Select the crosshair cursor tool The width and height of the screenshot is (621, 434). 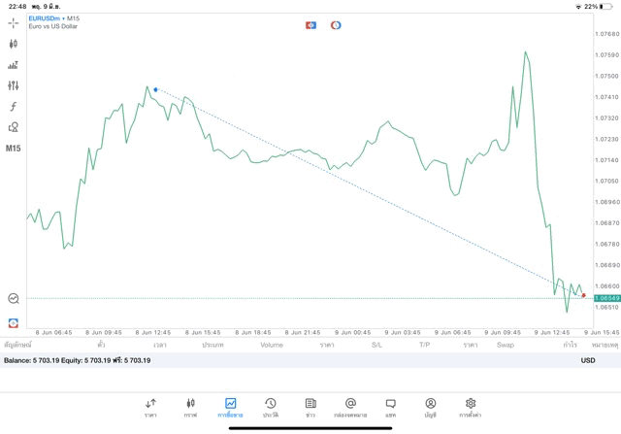coord(14,22)
